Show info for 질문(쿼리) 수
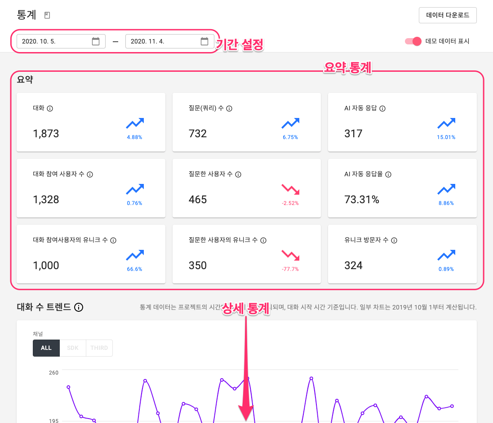Viewport: 493px width, 423px height. click(229, 109)
